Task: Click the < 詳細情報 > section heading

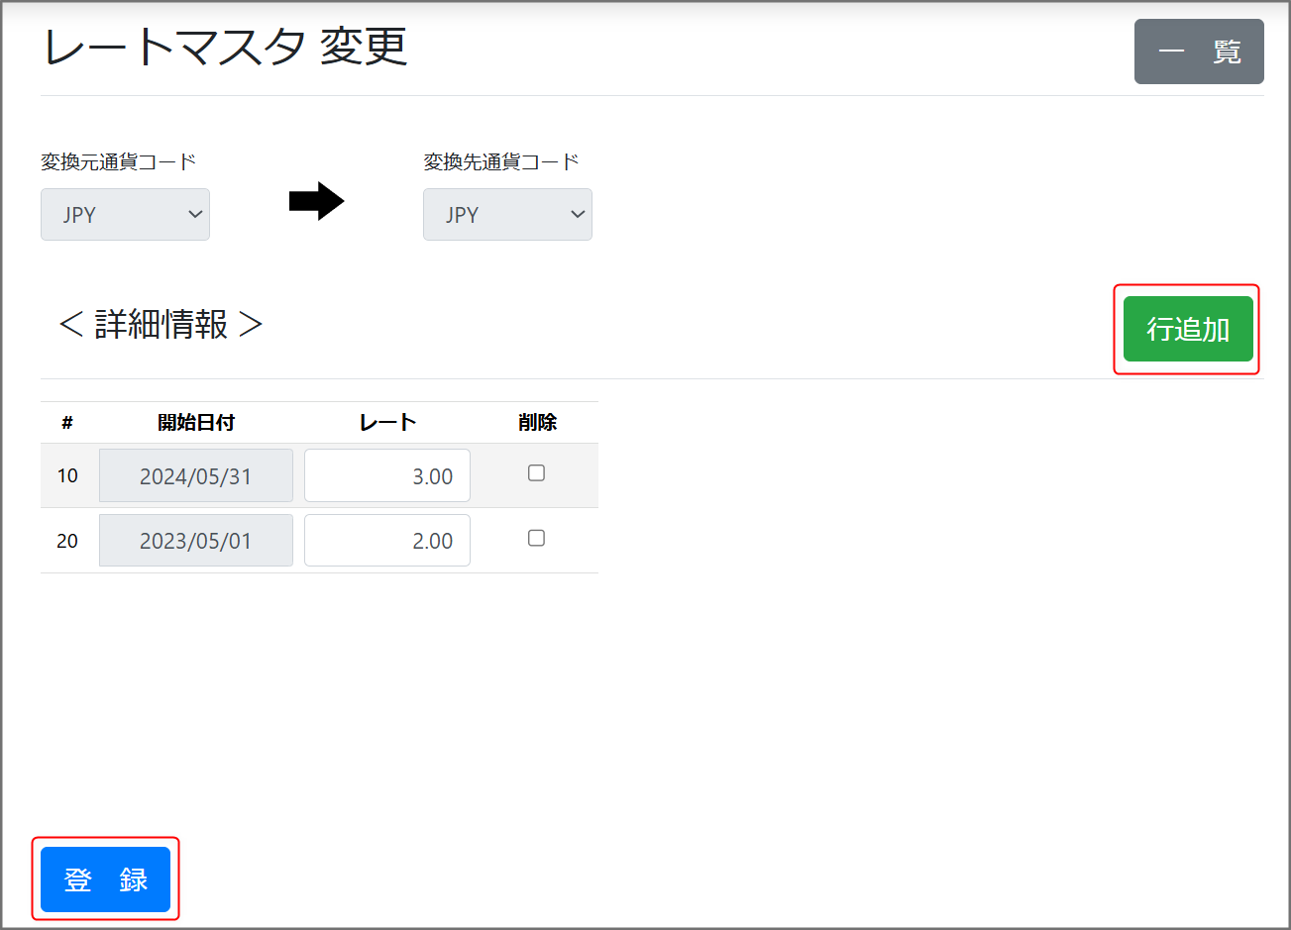Action: [161, 324]
